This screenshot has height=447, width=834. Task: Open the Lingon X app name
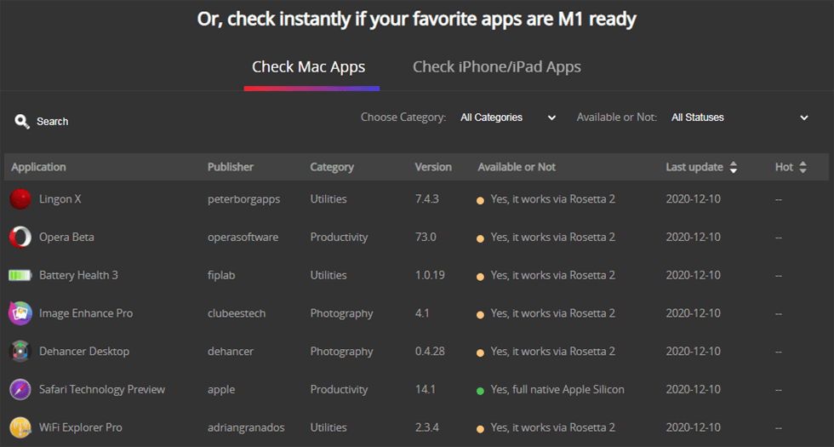point(60,199)
